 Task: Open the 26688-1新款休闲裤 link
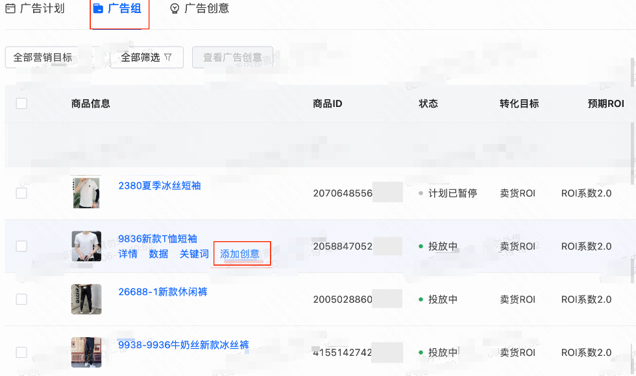(x=163, y=292)
